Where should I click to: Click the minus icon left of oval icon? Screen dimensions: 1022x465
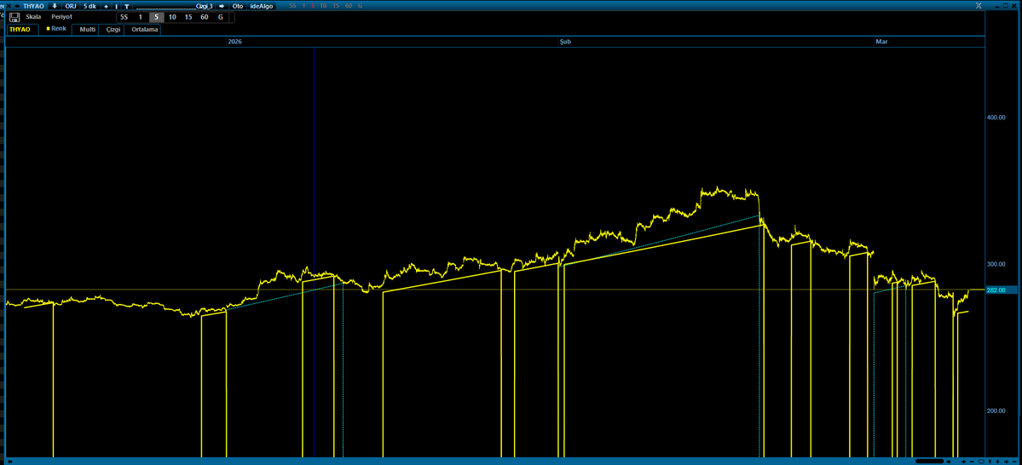pos(972,461)
